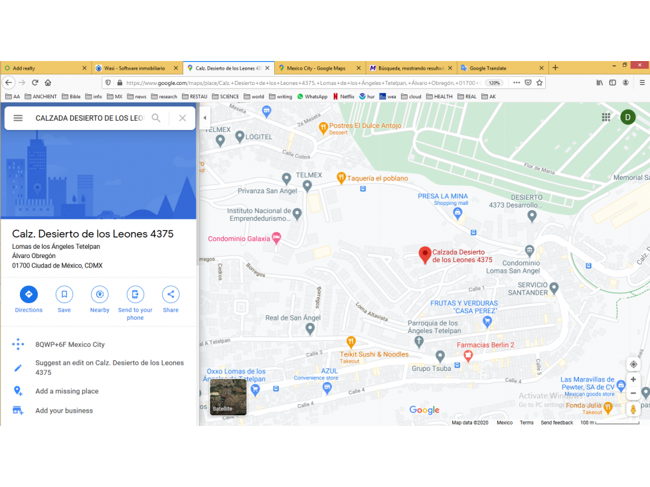Click the red Calzada Desierto 4375 pin
650x487 pixels.
(x=425, y=254)
